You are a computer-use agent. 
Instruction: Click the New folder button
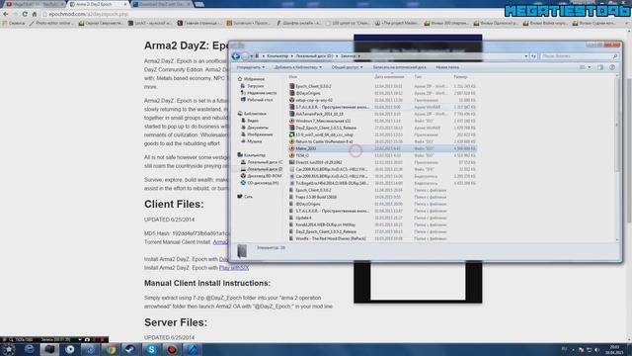(447, 67)
